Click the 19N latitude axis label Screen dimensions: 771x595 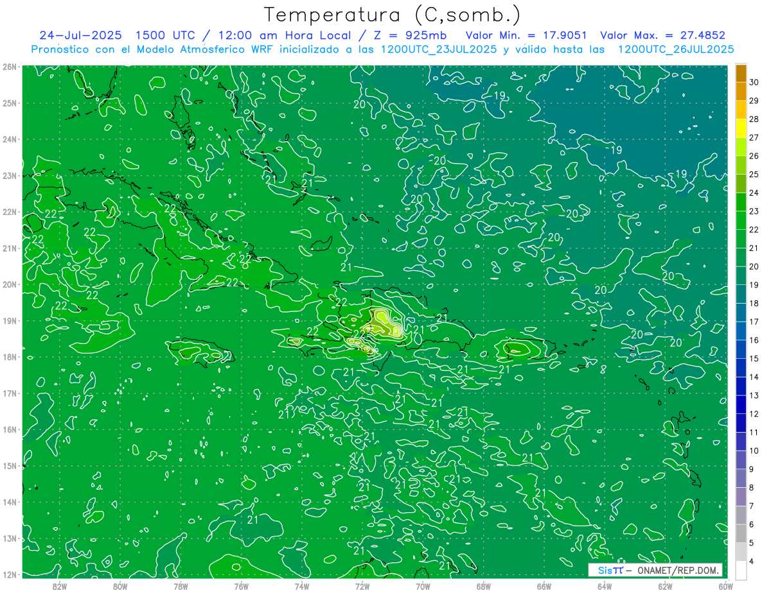click(10, 320)
